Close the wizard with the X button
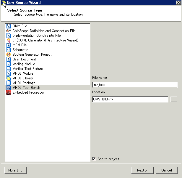The image size is (182, 178). [178, 2]
